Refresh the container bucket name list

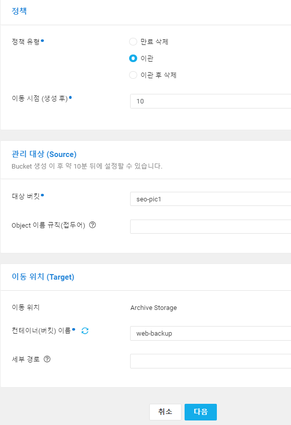(x=85, y=331)
